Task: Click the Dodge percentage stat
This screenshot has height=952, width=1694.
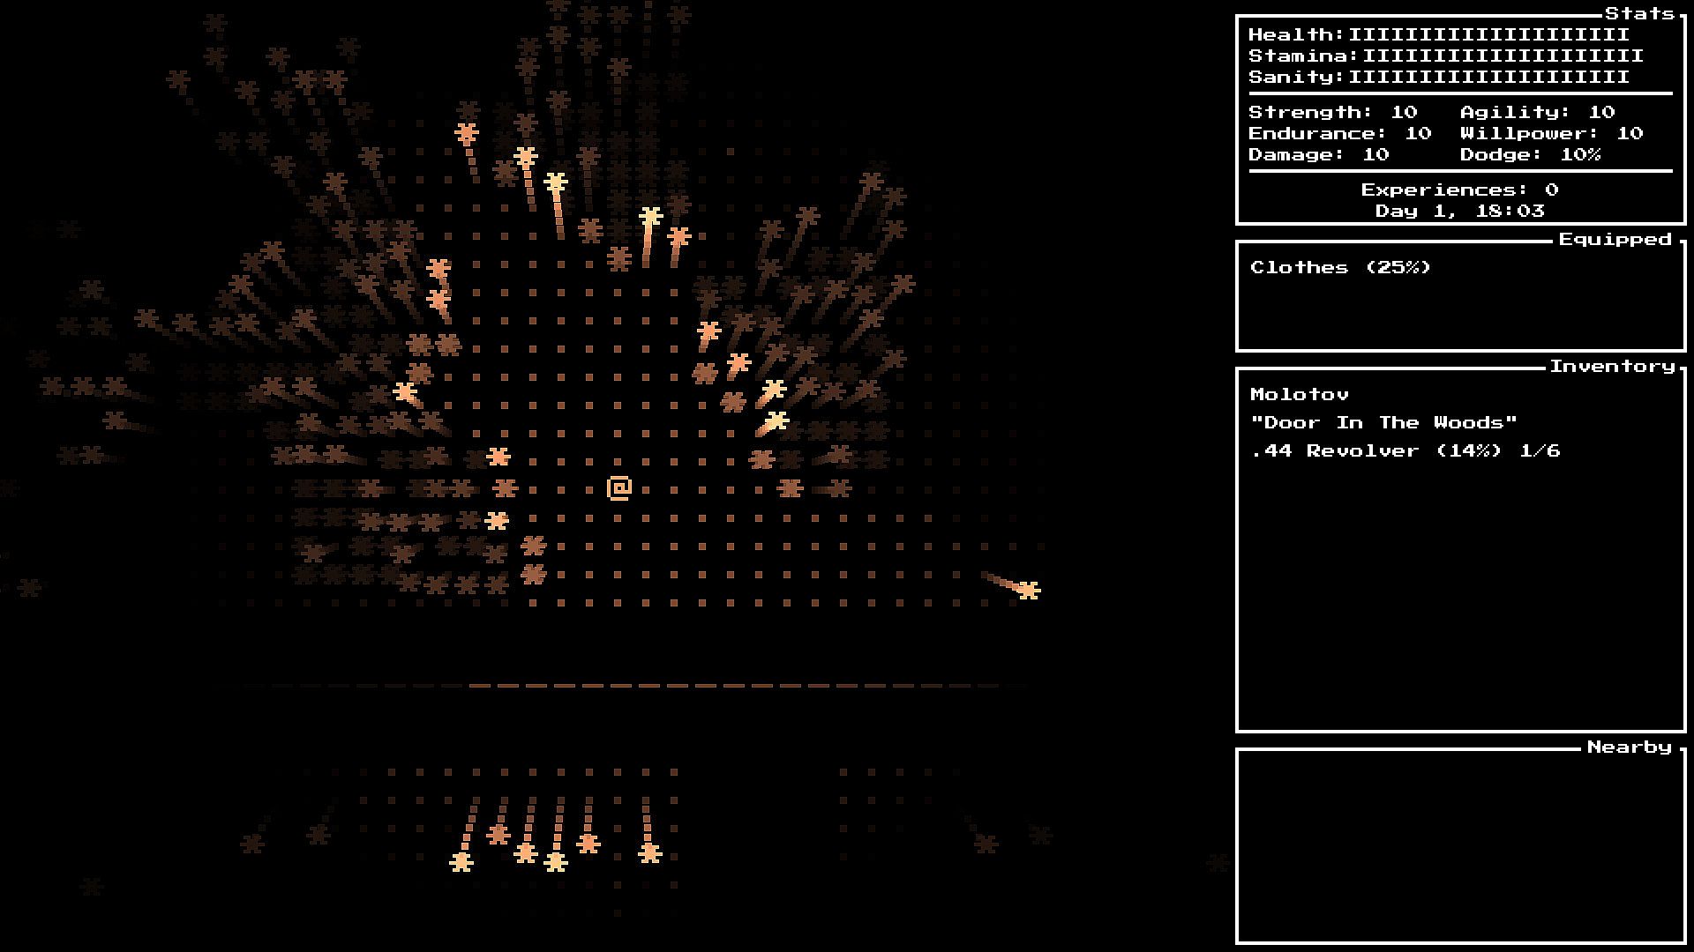Action: click(x=1580, y=154)
